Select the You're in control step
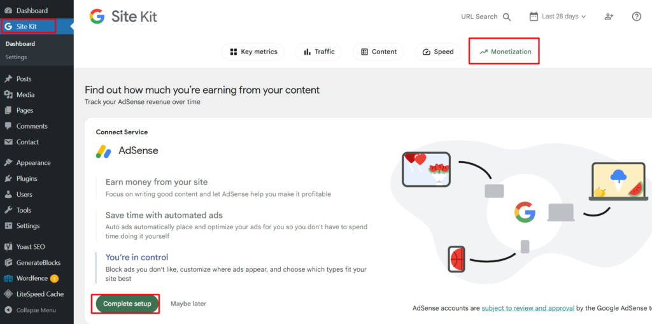The image size is (652, 324). 231,267
